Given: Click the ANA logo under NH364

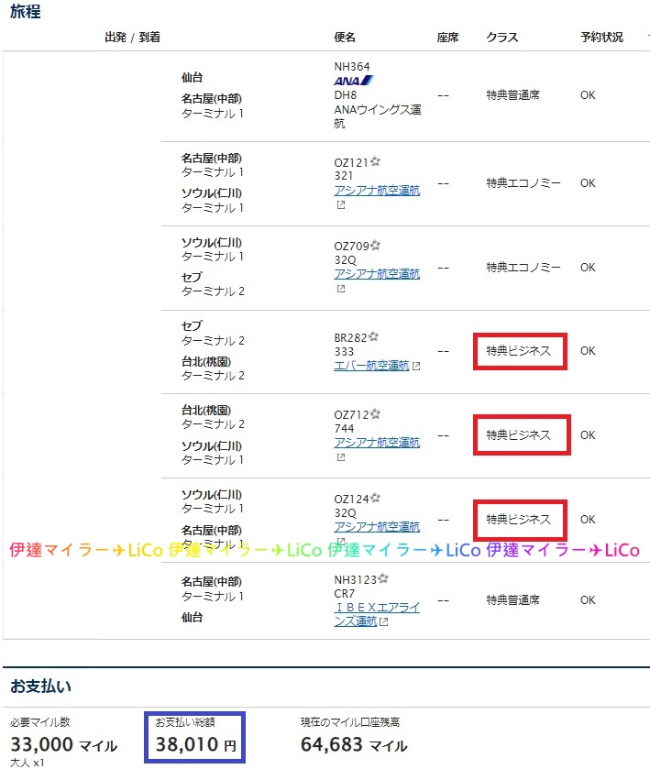Looking at the screenshot, I should click(x=354, y=81).
